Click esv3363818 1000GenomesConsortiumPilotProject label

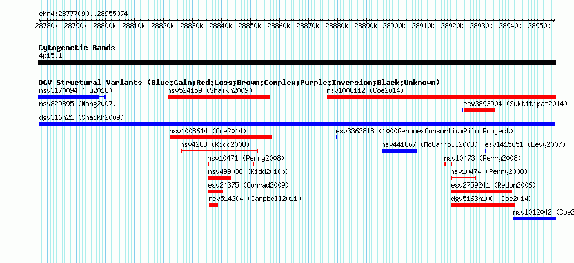[424, 131]
